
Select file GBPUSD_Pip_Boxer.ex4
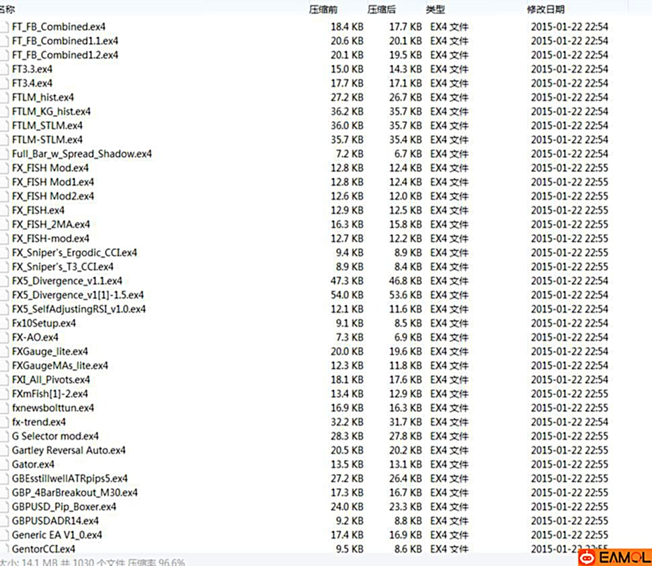point(64,508)
